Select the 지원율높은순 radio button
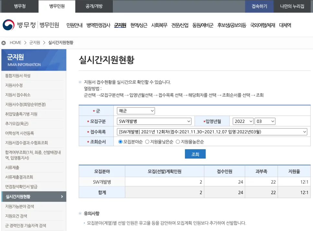This screenshot has width=313, height=231. point(178,142)
